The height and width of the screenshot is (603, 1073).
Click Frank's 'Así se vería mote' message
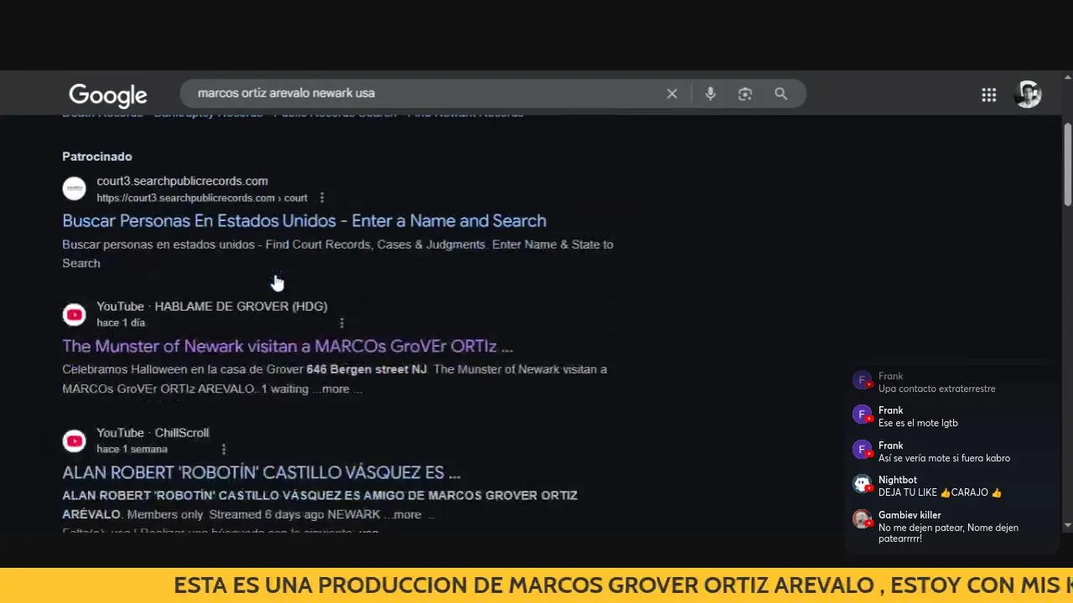click(x=944, y=458)
